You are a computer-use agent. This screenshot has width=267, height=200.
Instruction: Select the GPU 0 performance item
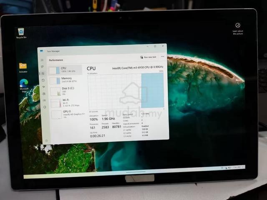pos(68,114)
